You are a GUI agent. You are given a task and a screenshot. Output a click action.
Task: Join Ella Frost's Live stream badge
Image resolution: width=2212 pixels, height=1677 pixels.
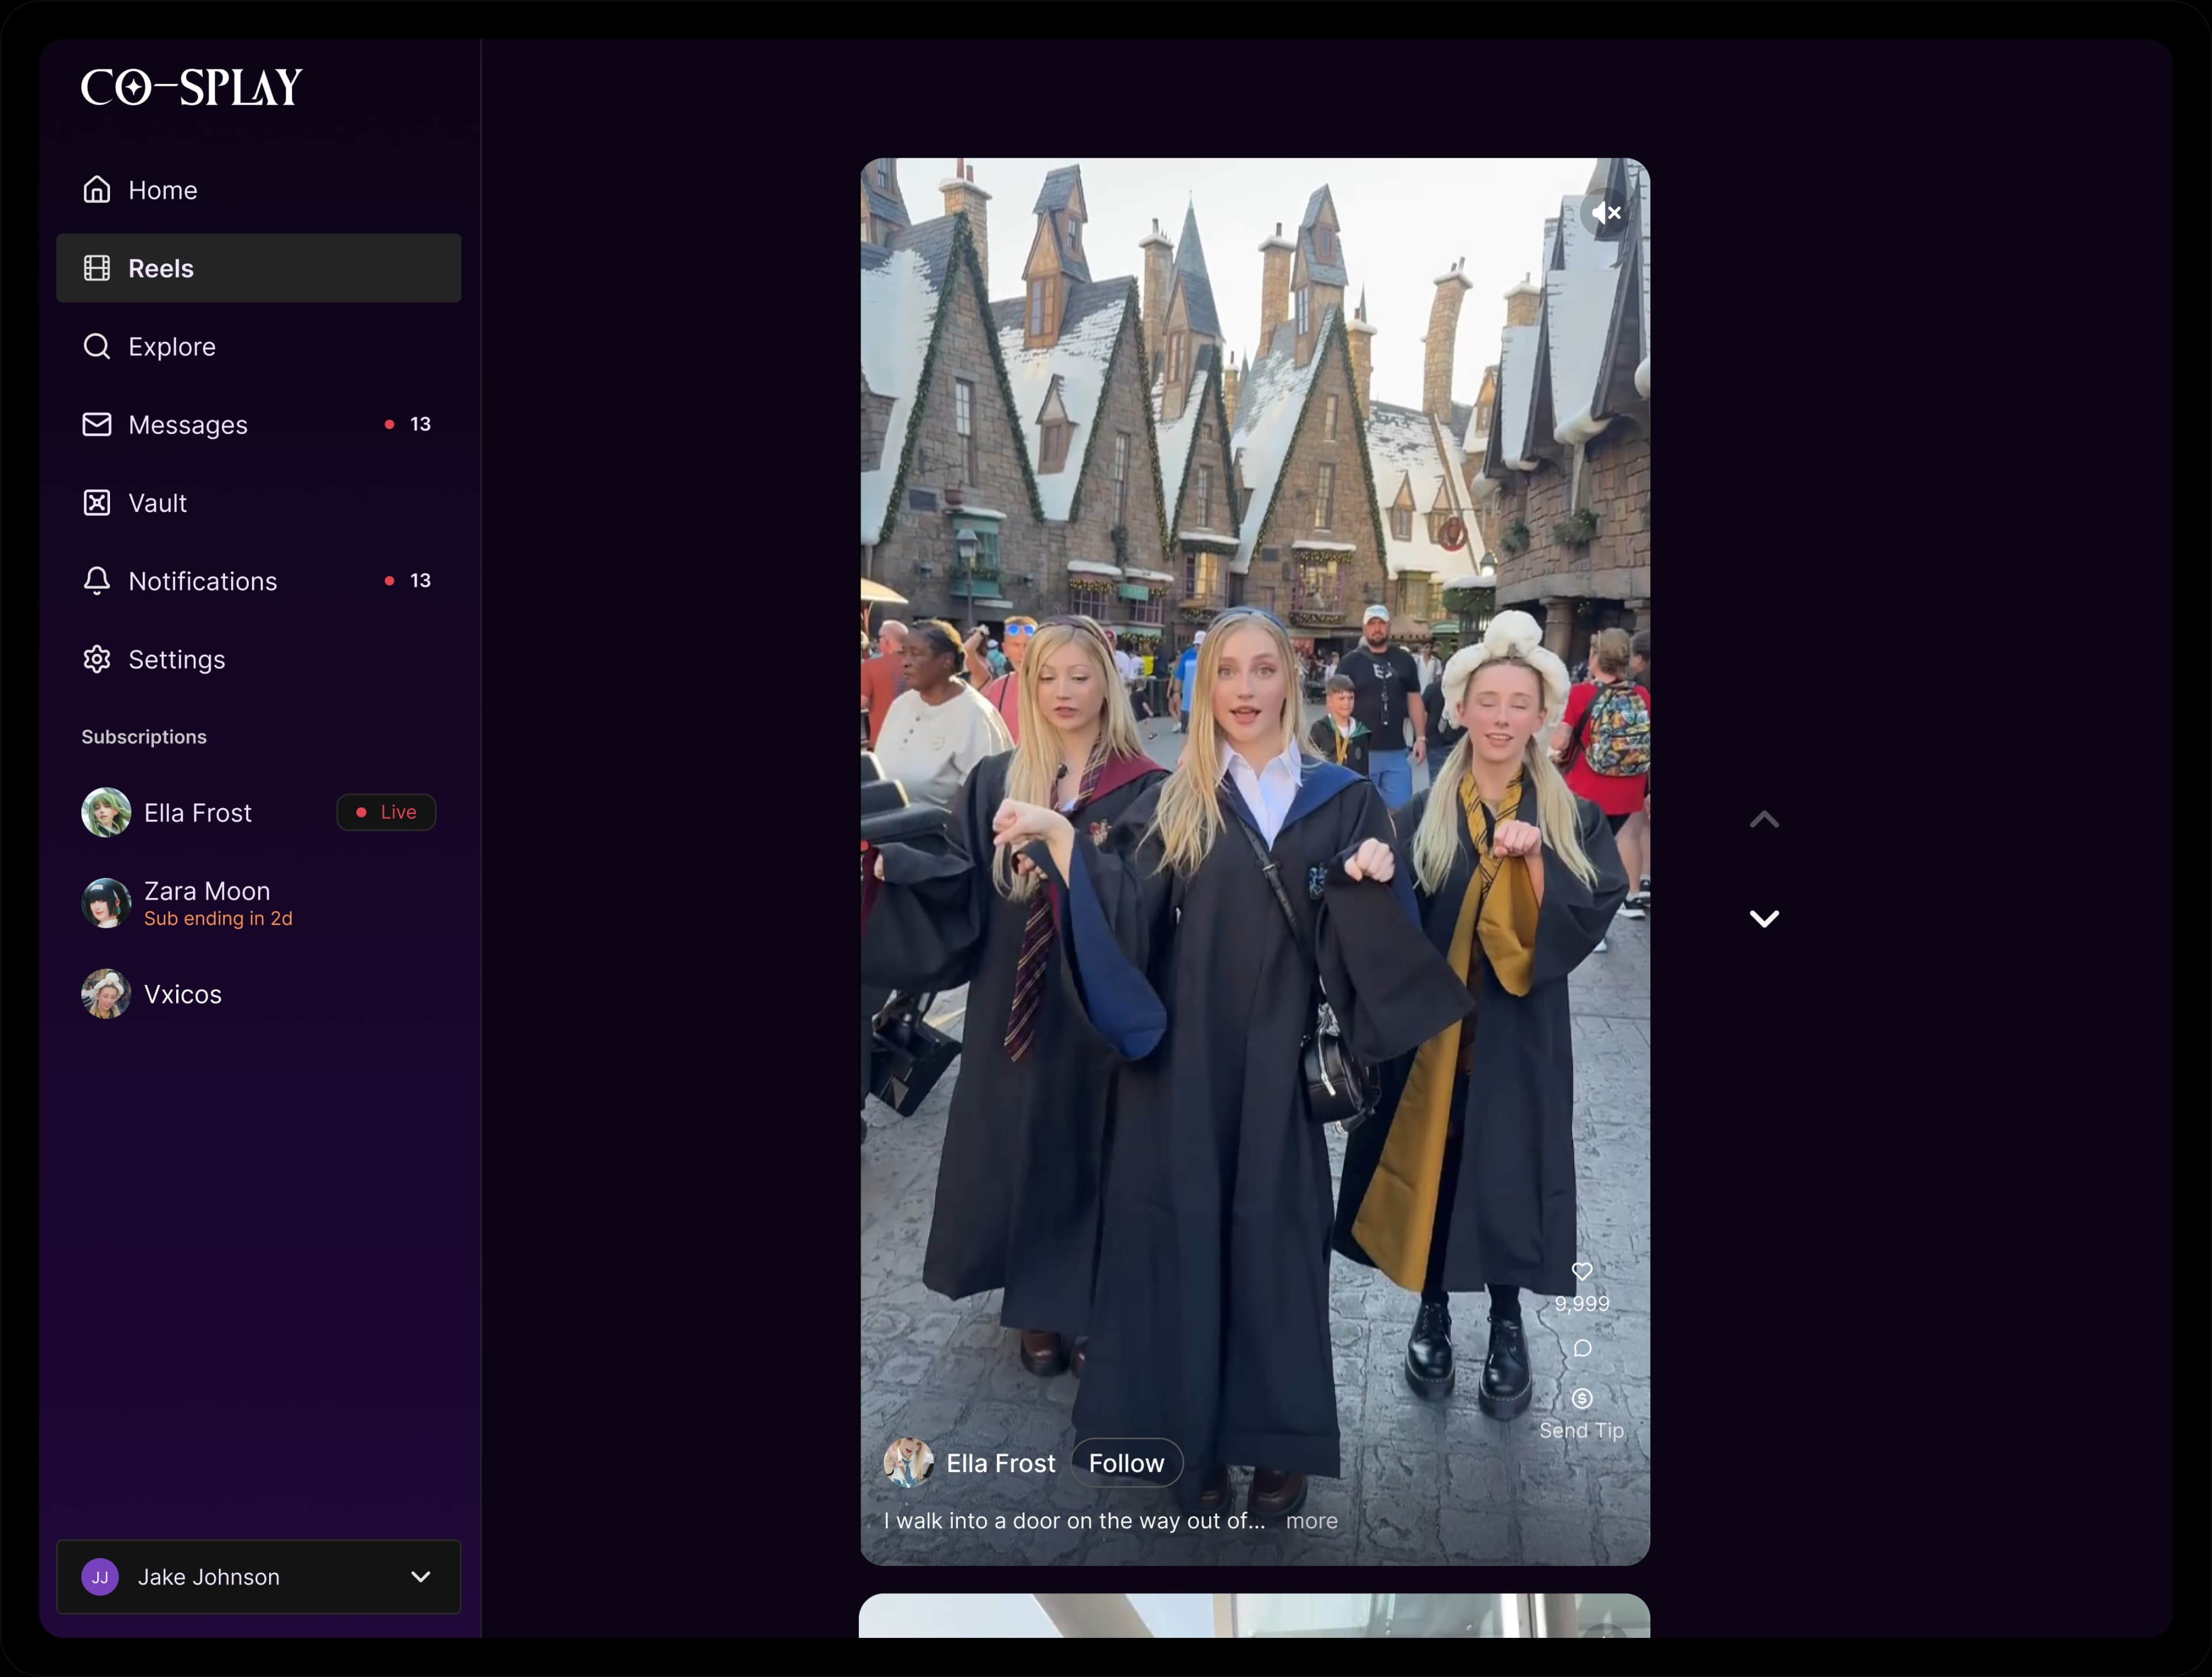coord(386,812)
